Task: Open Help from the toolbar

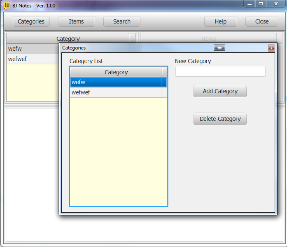Action: 221,21
